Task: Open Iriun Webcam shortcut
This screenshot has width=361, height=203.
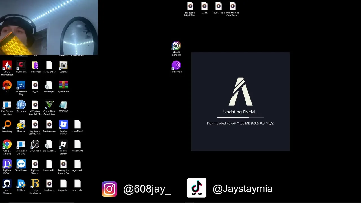Action: point(7,187)
